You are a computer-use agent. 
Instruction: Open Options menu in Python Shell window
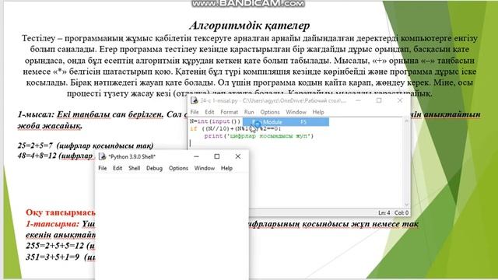pyautogui.click(x=178, y=168)
